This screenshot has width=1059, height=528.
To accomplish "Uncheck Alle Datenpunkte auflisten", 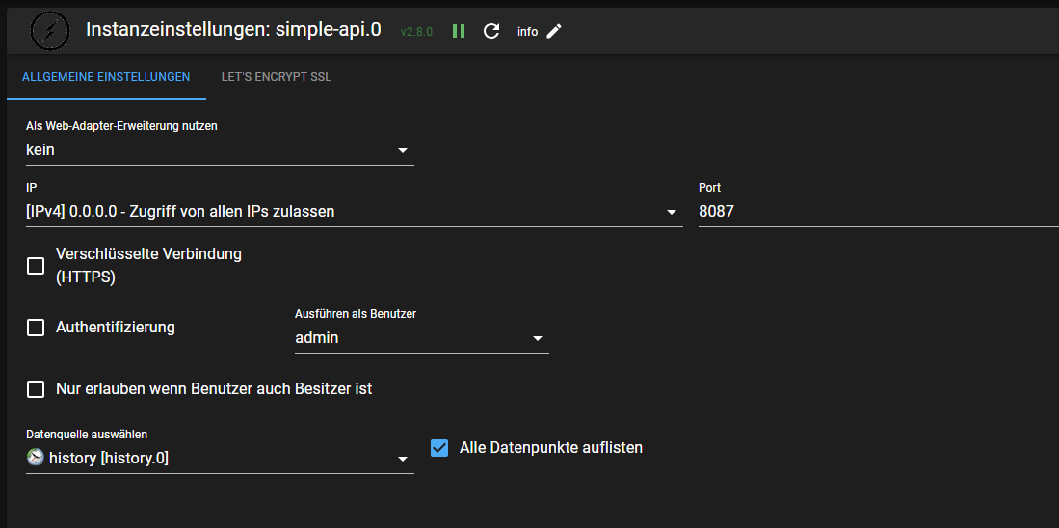I will 439,448.
